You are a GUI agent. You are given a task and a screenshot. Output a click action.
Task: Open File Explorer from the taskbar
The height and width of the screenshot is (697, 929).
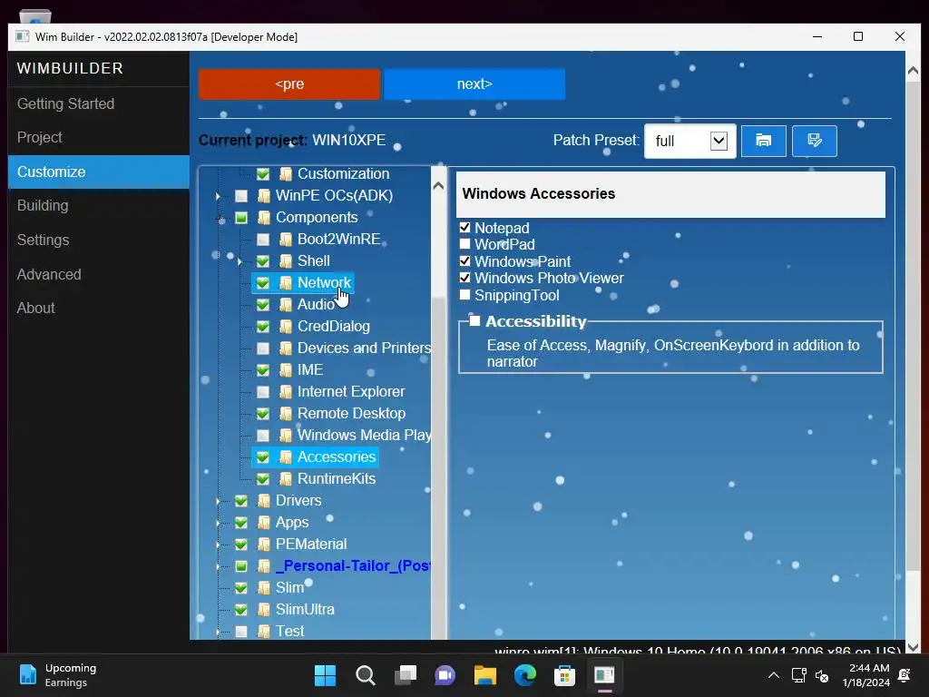pos(484,675)
